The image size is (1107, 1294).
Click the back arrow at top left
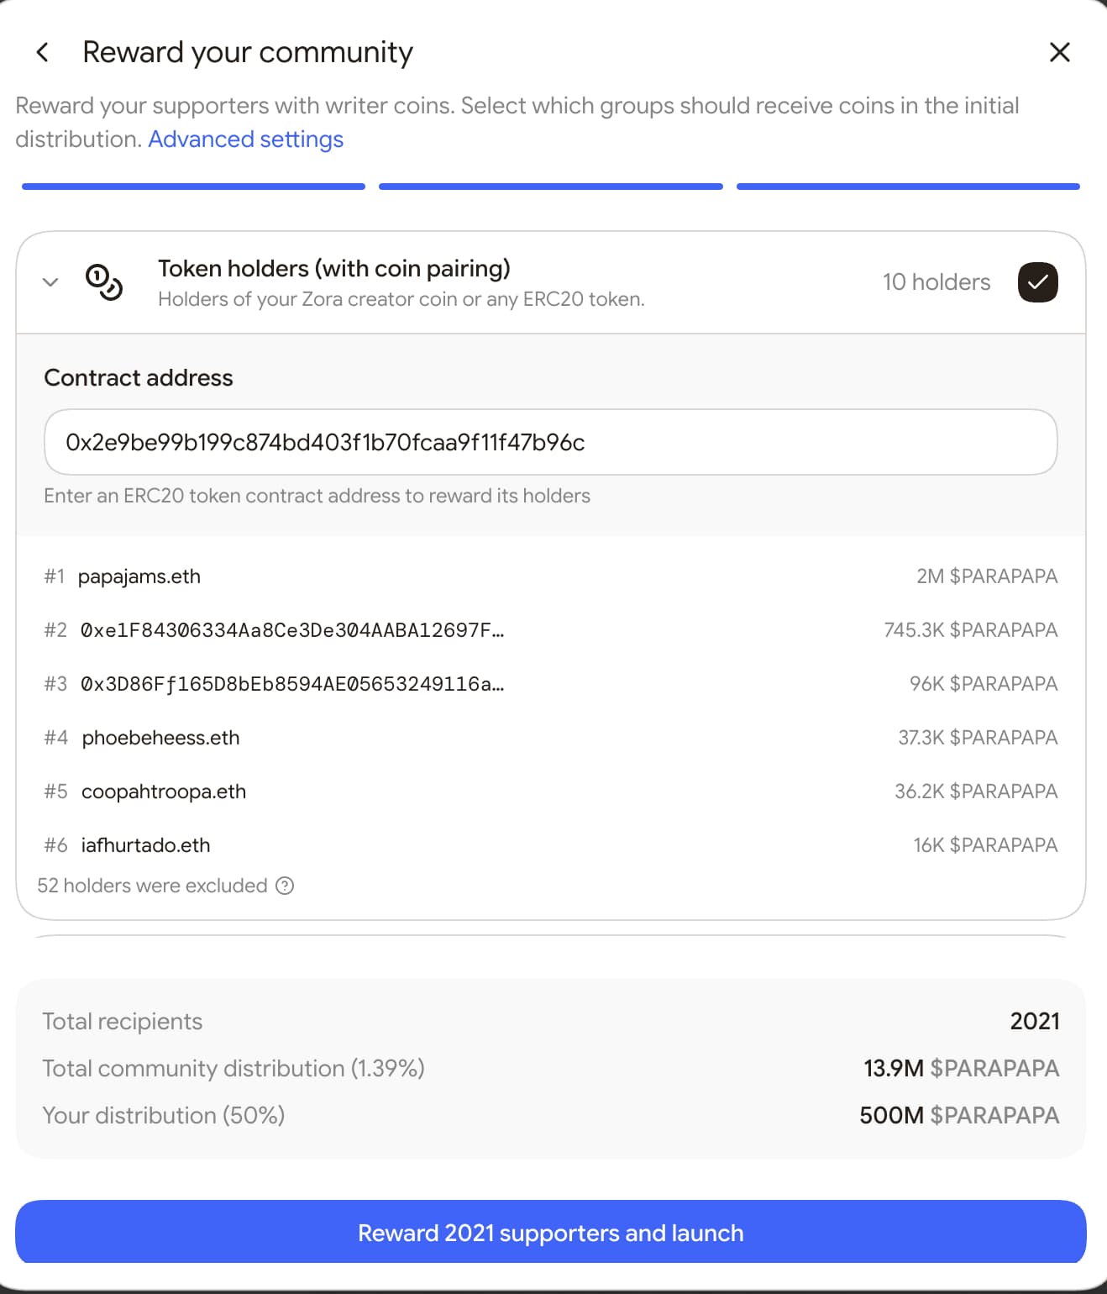click(x=41, y=52)
